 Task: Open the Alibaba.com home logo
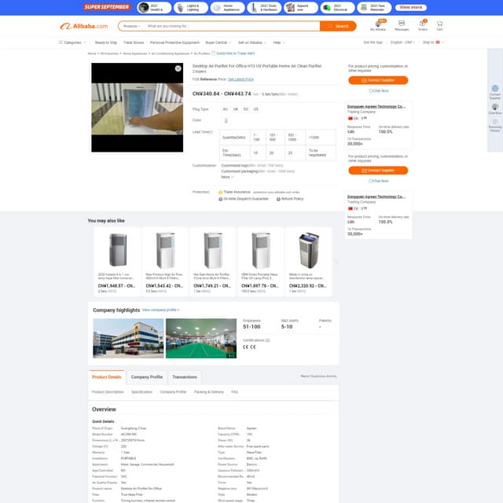pos(84,26)
